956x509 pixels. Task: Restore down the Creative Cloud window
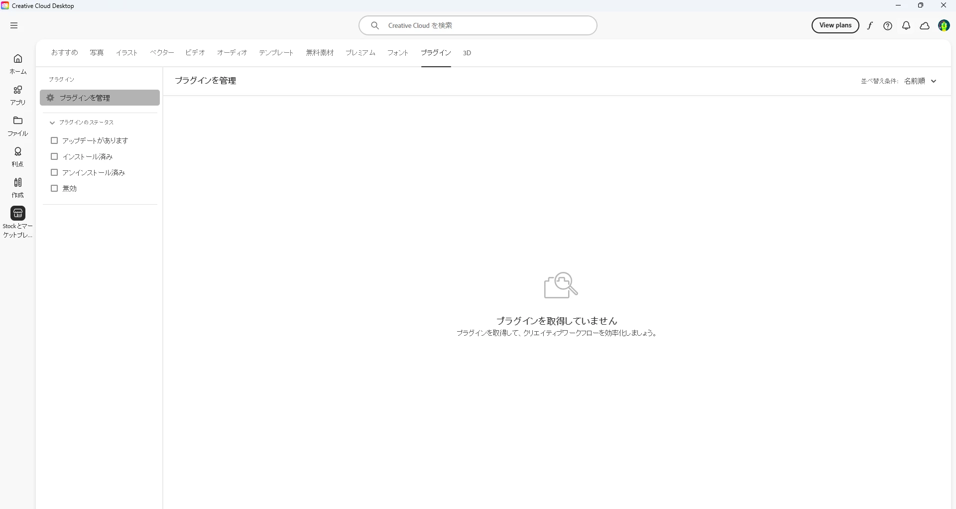tap(921, 5)
